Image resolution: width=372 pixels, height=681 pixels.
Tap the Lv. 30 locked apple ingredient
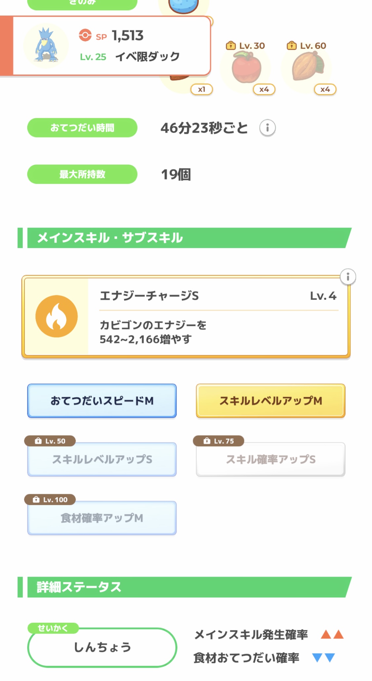(246, 68)
